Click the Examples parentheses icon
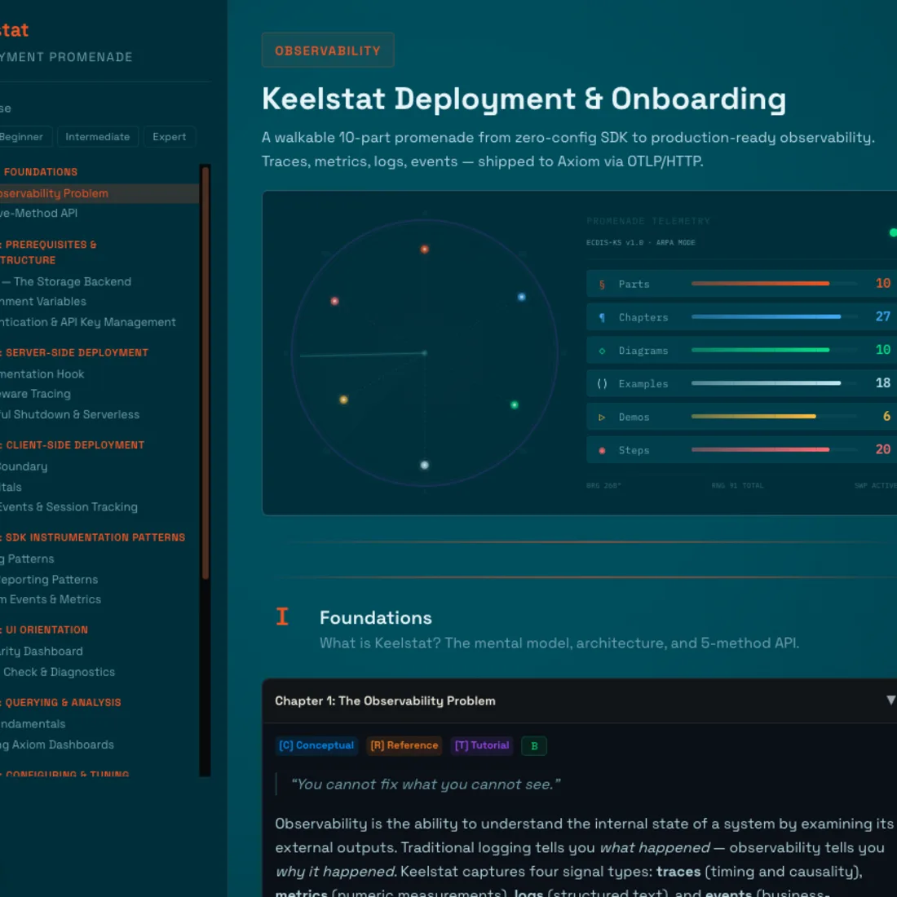This screenshot has height=897, width=897. coord(602,383)
